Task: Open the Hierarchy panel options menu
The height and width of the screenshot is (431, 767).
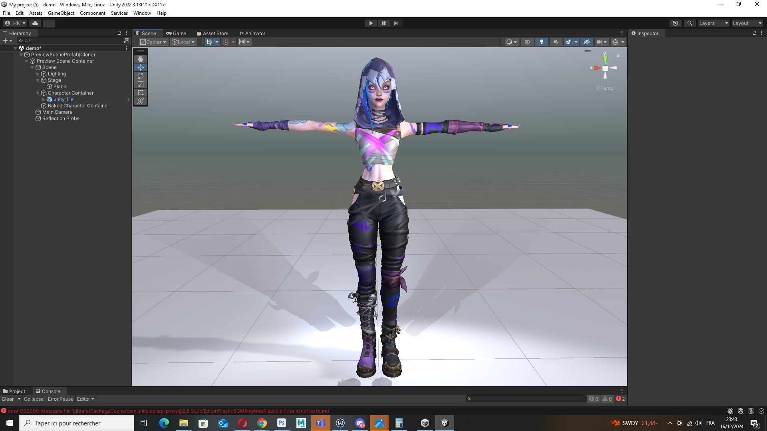Action: point(126,33)
